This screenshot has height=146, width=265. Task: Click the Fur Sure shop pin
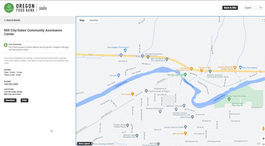tap(119, 75)
